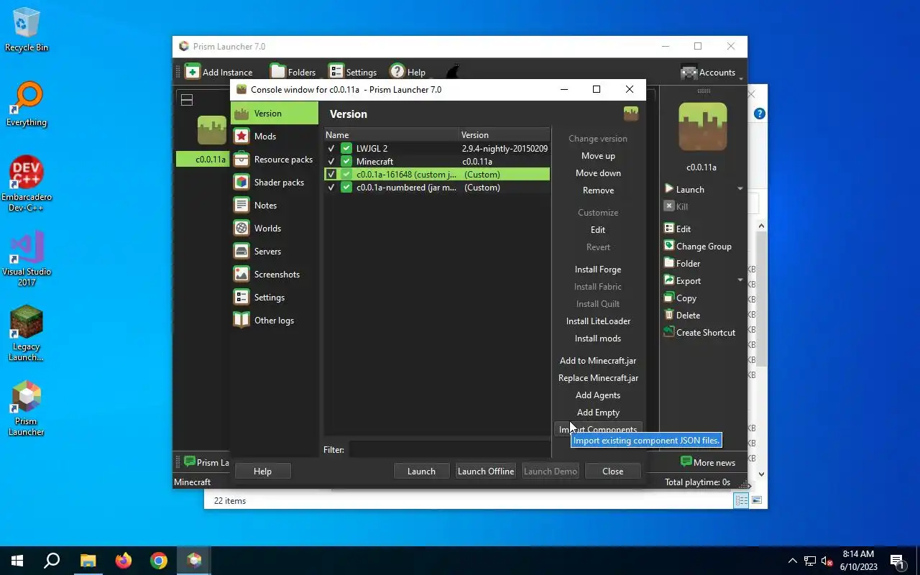
Task: Click the Replace Minecraft.jar button
Action: click(x=598, y=378)
